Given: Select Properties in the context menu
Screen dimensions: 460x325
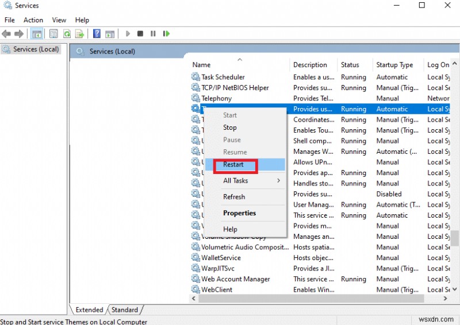Looking at the screenshot, I should pos(239,213).
